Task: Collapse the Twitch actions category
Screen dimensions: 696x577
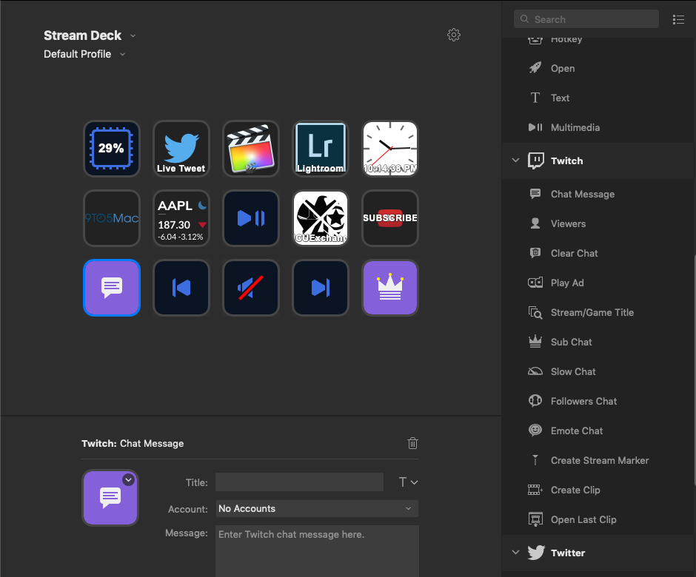Action: (516, 161)
